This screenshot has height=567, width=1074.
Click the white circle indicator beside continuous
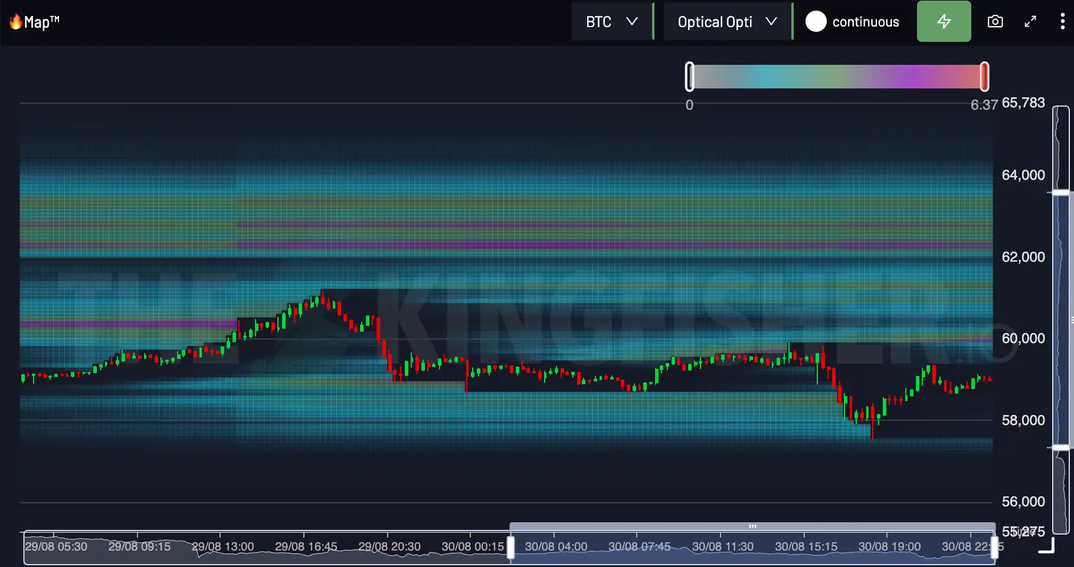(816, 21)
